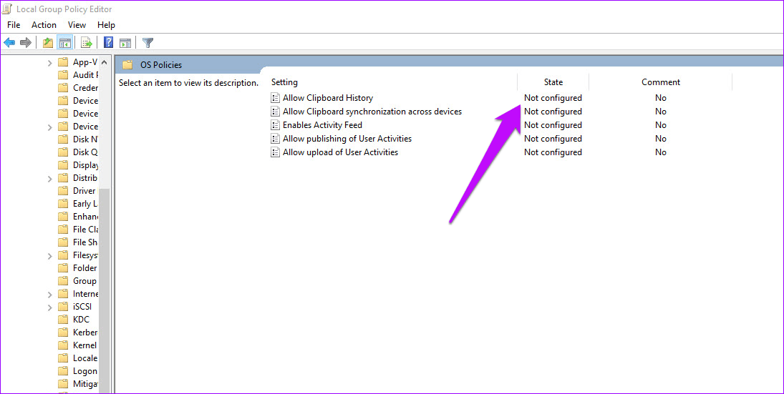Click the tree pane vertical scrollbar thumb
784x394 pixels.
(105, 286)
